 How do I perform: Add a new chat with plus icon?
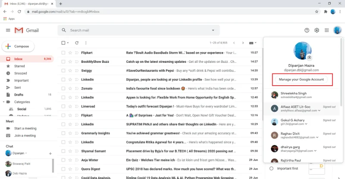50,154
